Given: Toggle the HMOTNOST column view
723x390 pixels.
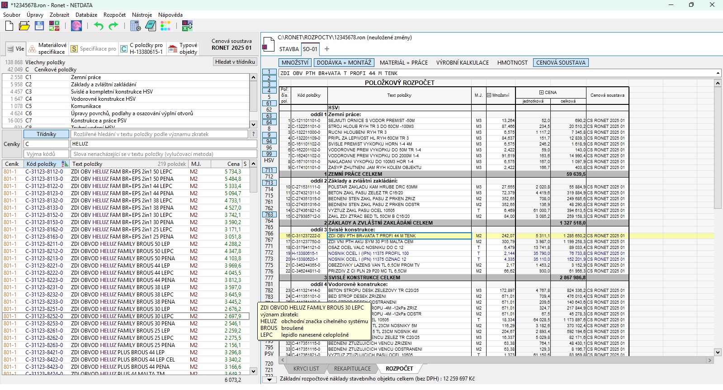Looking at the screenshot, I should pyautogui.click(x=512, y=63).
